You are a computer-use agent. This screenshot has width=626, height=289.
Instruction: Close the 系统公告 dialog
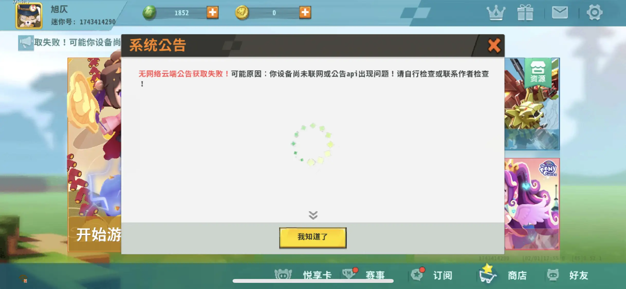[x=494, y=46]
